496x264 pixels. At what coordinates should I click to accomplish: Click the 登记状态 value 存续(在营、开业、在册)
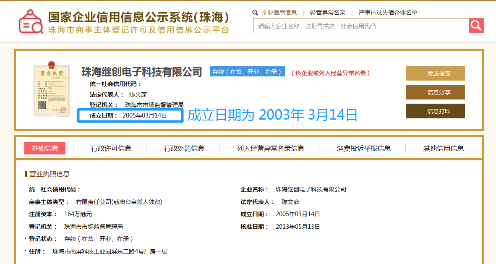point(99,239)
